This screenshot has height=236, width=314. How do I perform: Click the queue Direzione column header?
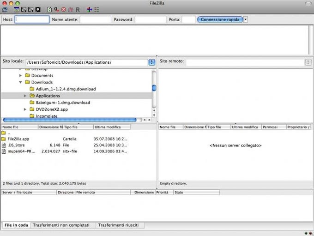(x=66, y=192)
